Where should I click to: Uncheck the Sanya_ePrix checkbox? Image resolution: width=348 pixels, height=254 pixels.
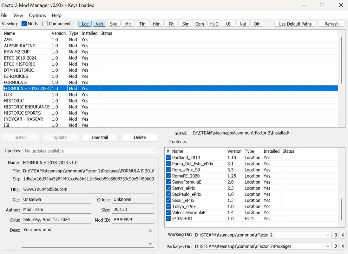pos(168,188)
